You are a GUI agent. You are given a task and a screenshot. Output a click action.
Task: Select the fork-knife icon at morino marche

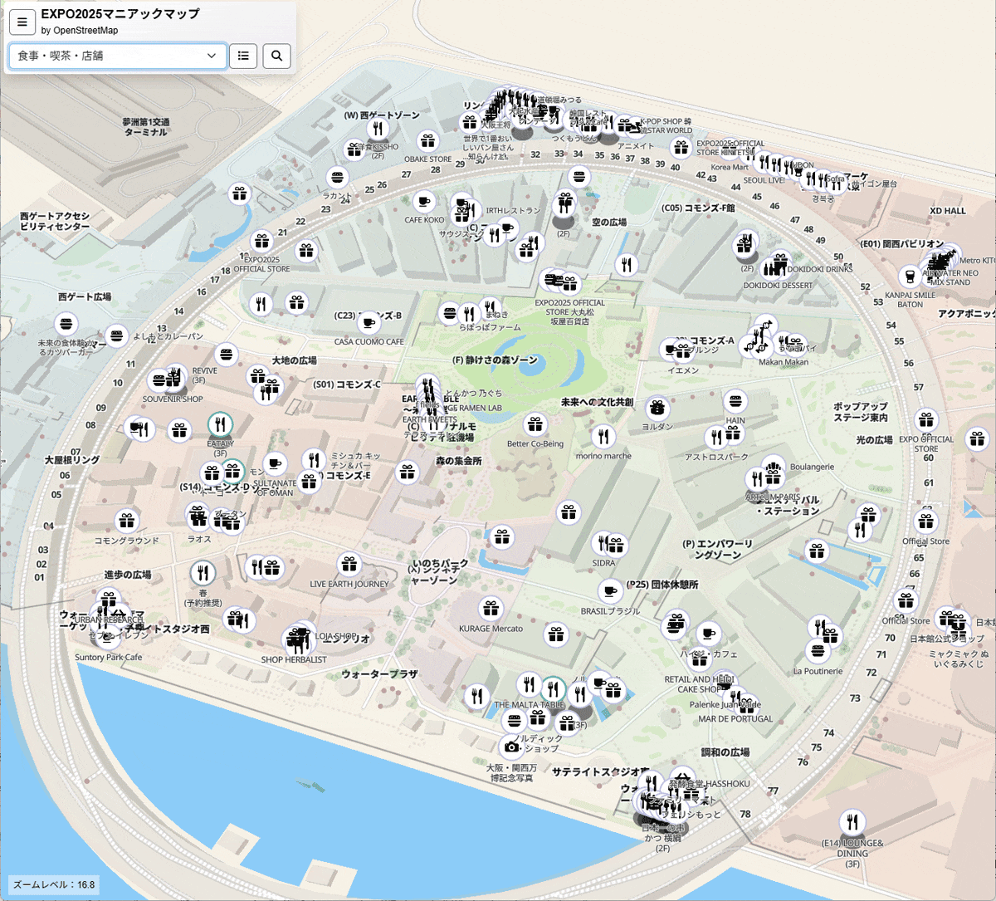[x=603, y=436]
